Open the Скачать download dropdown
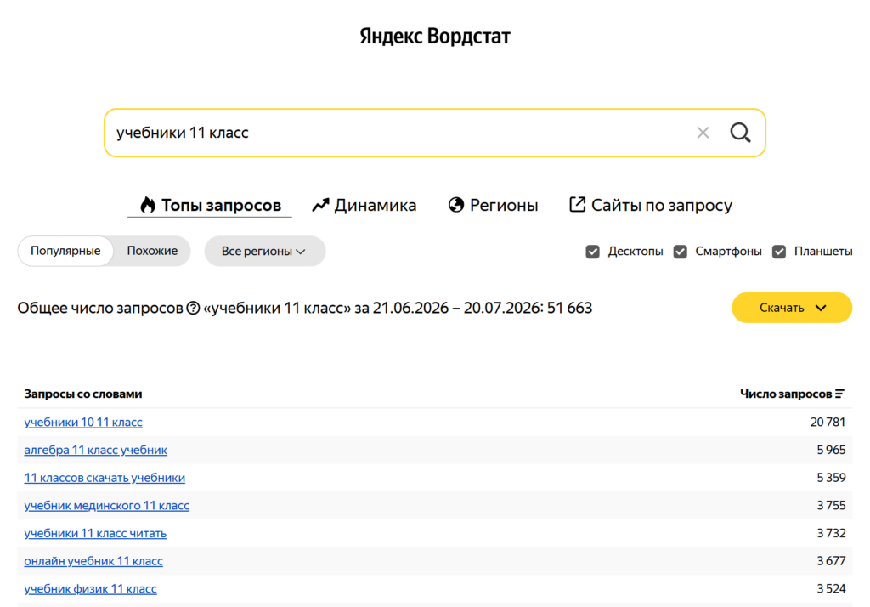The width and height of the screenshot is (870, 607). 792,308
